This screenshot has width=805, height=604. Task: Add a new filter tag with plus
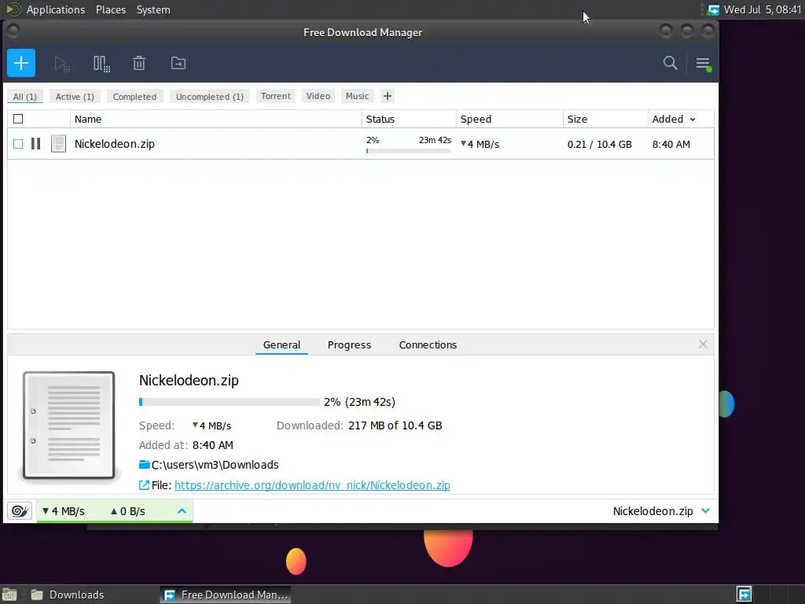click(x=388, y=96)
